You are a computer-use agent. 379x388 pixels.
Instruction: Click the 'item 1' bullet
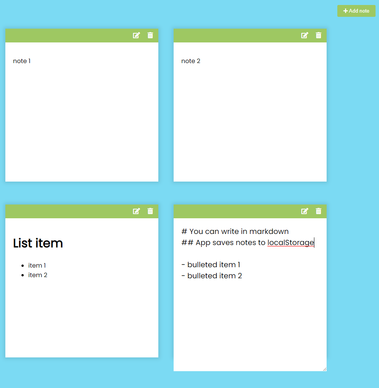tap(37, 266)
